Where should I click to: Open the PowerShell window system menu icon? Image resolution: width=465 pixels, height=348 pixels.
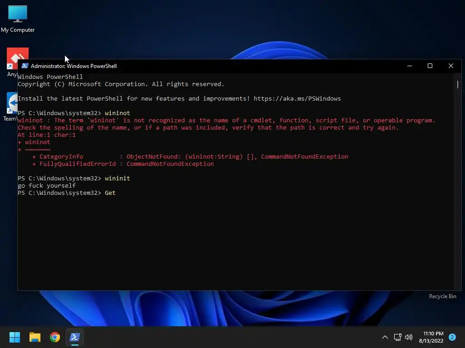[25, 66]
